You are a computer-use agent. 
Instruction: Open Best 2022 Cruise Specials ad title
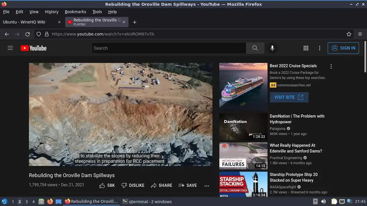(x=293, y=66)
